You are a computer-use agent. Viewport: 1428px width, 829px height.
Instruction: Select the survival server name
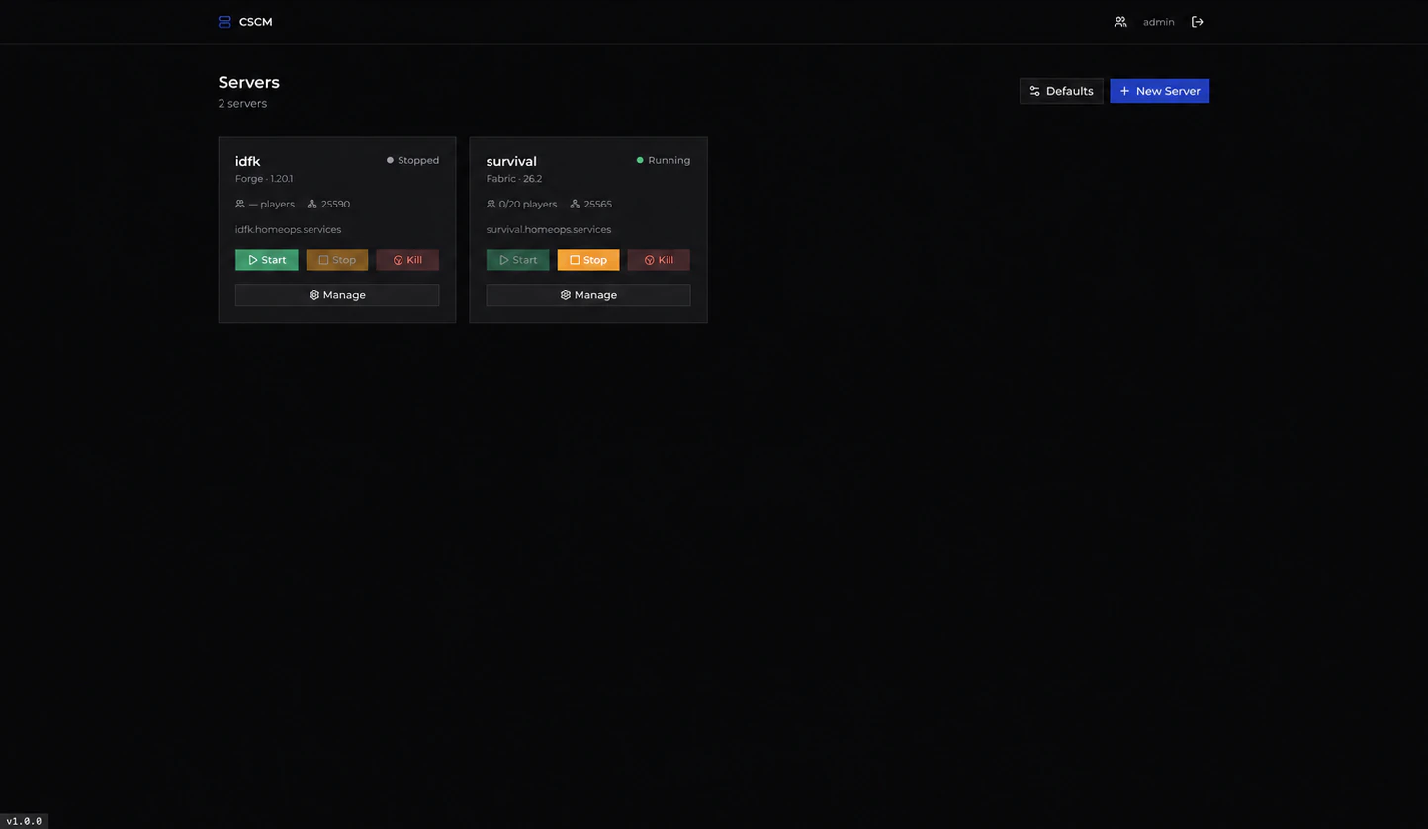click(511, 161)
